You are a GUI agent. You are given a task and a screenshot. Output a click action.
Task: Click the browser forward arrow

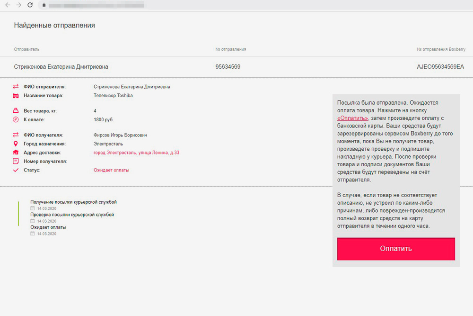click(18, 5)
